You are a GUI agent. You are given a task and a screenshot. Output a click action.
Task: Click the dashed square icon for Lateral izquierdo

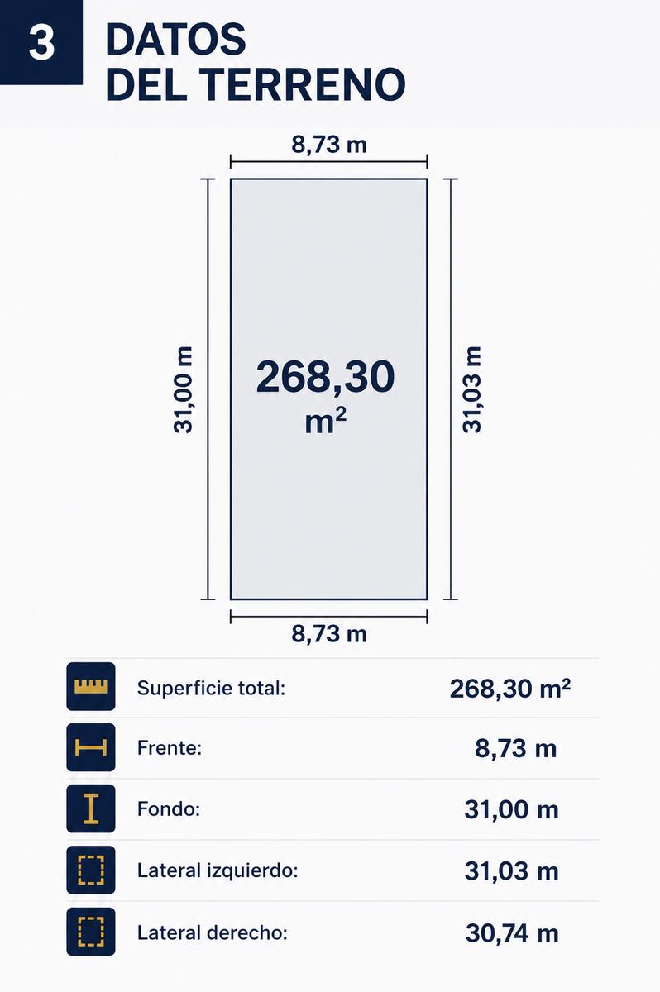[91, 870]
